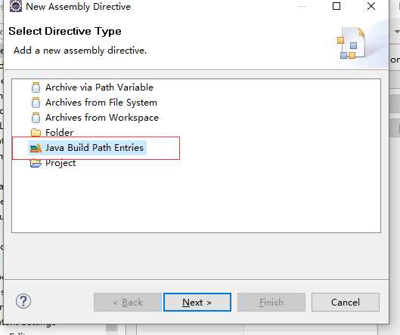Image resolution: width=400 pixels, height=335 pixels.
Task: Click the disabled Finish button
Action: click(x=271, y=302)
